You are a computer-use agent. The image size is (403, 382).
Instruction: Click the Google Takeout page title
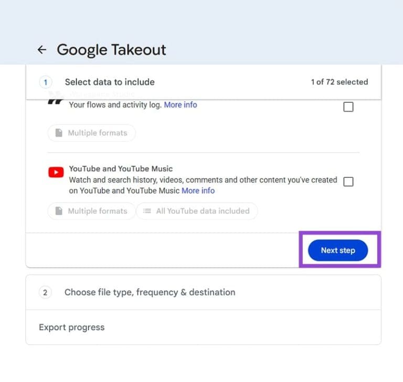(111, 50)
